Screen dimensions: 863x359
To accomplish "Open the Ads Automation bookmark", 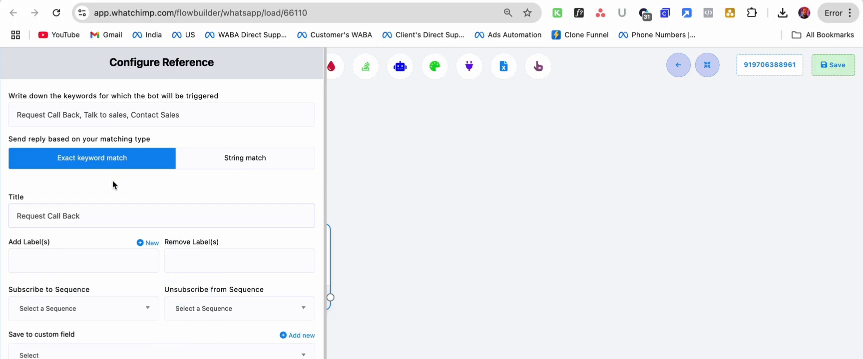I will click(x=508, y=35).
